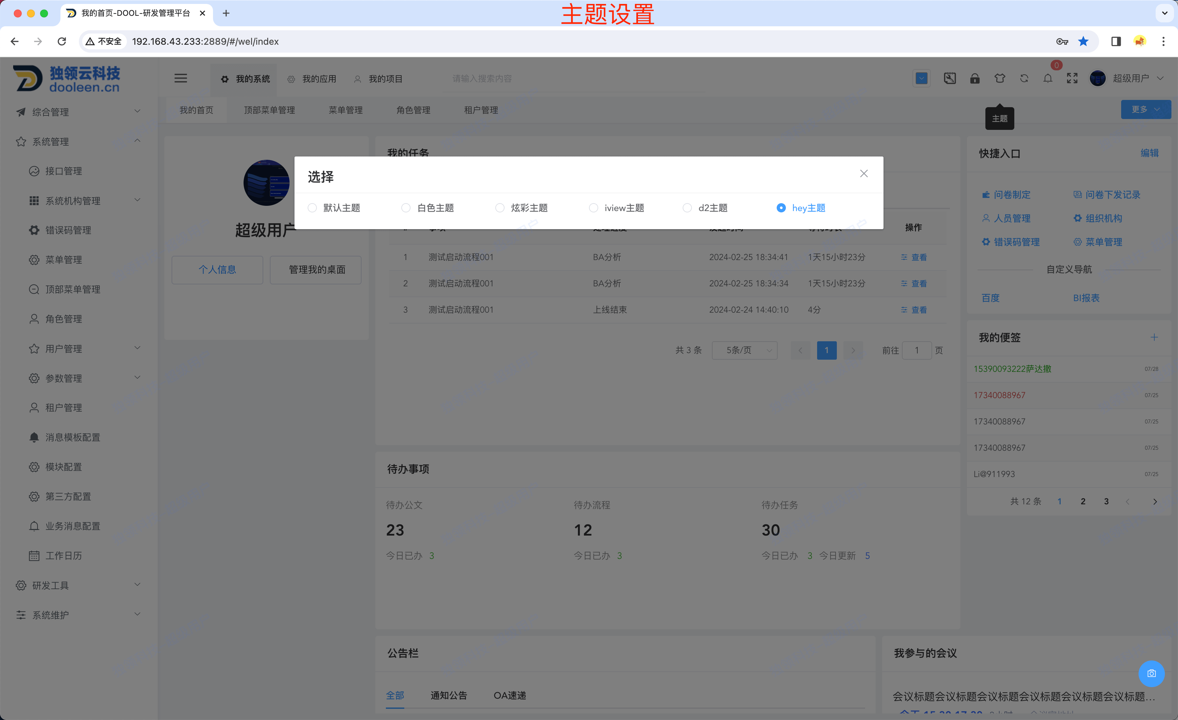This screenshot has width=1178, height=720.
Task: Click 编辑 in 快捷入口 panel
Action: pyautogui.click(x=1149, y=153)
